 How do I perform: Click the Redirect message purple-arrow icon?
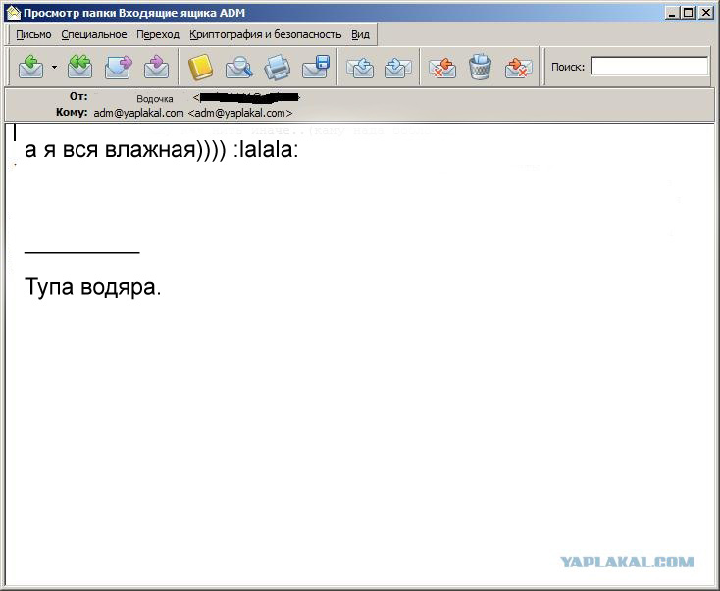(157, 67)
